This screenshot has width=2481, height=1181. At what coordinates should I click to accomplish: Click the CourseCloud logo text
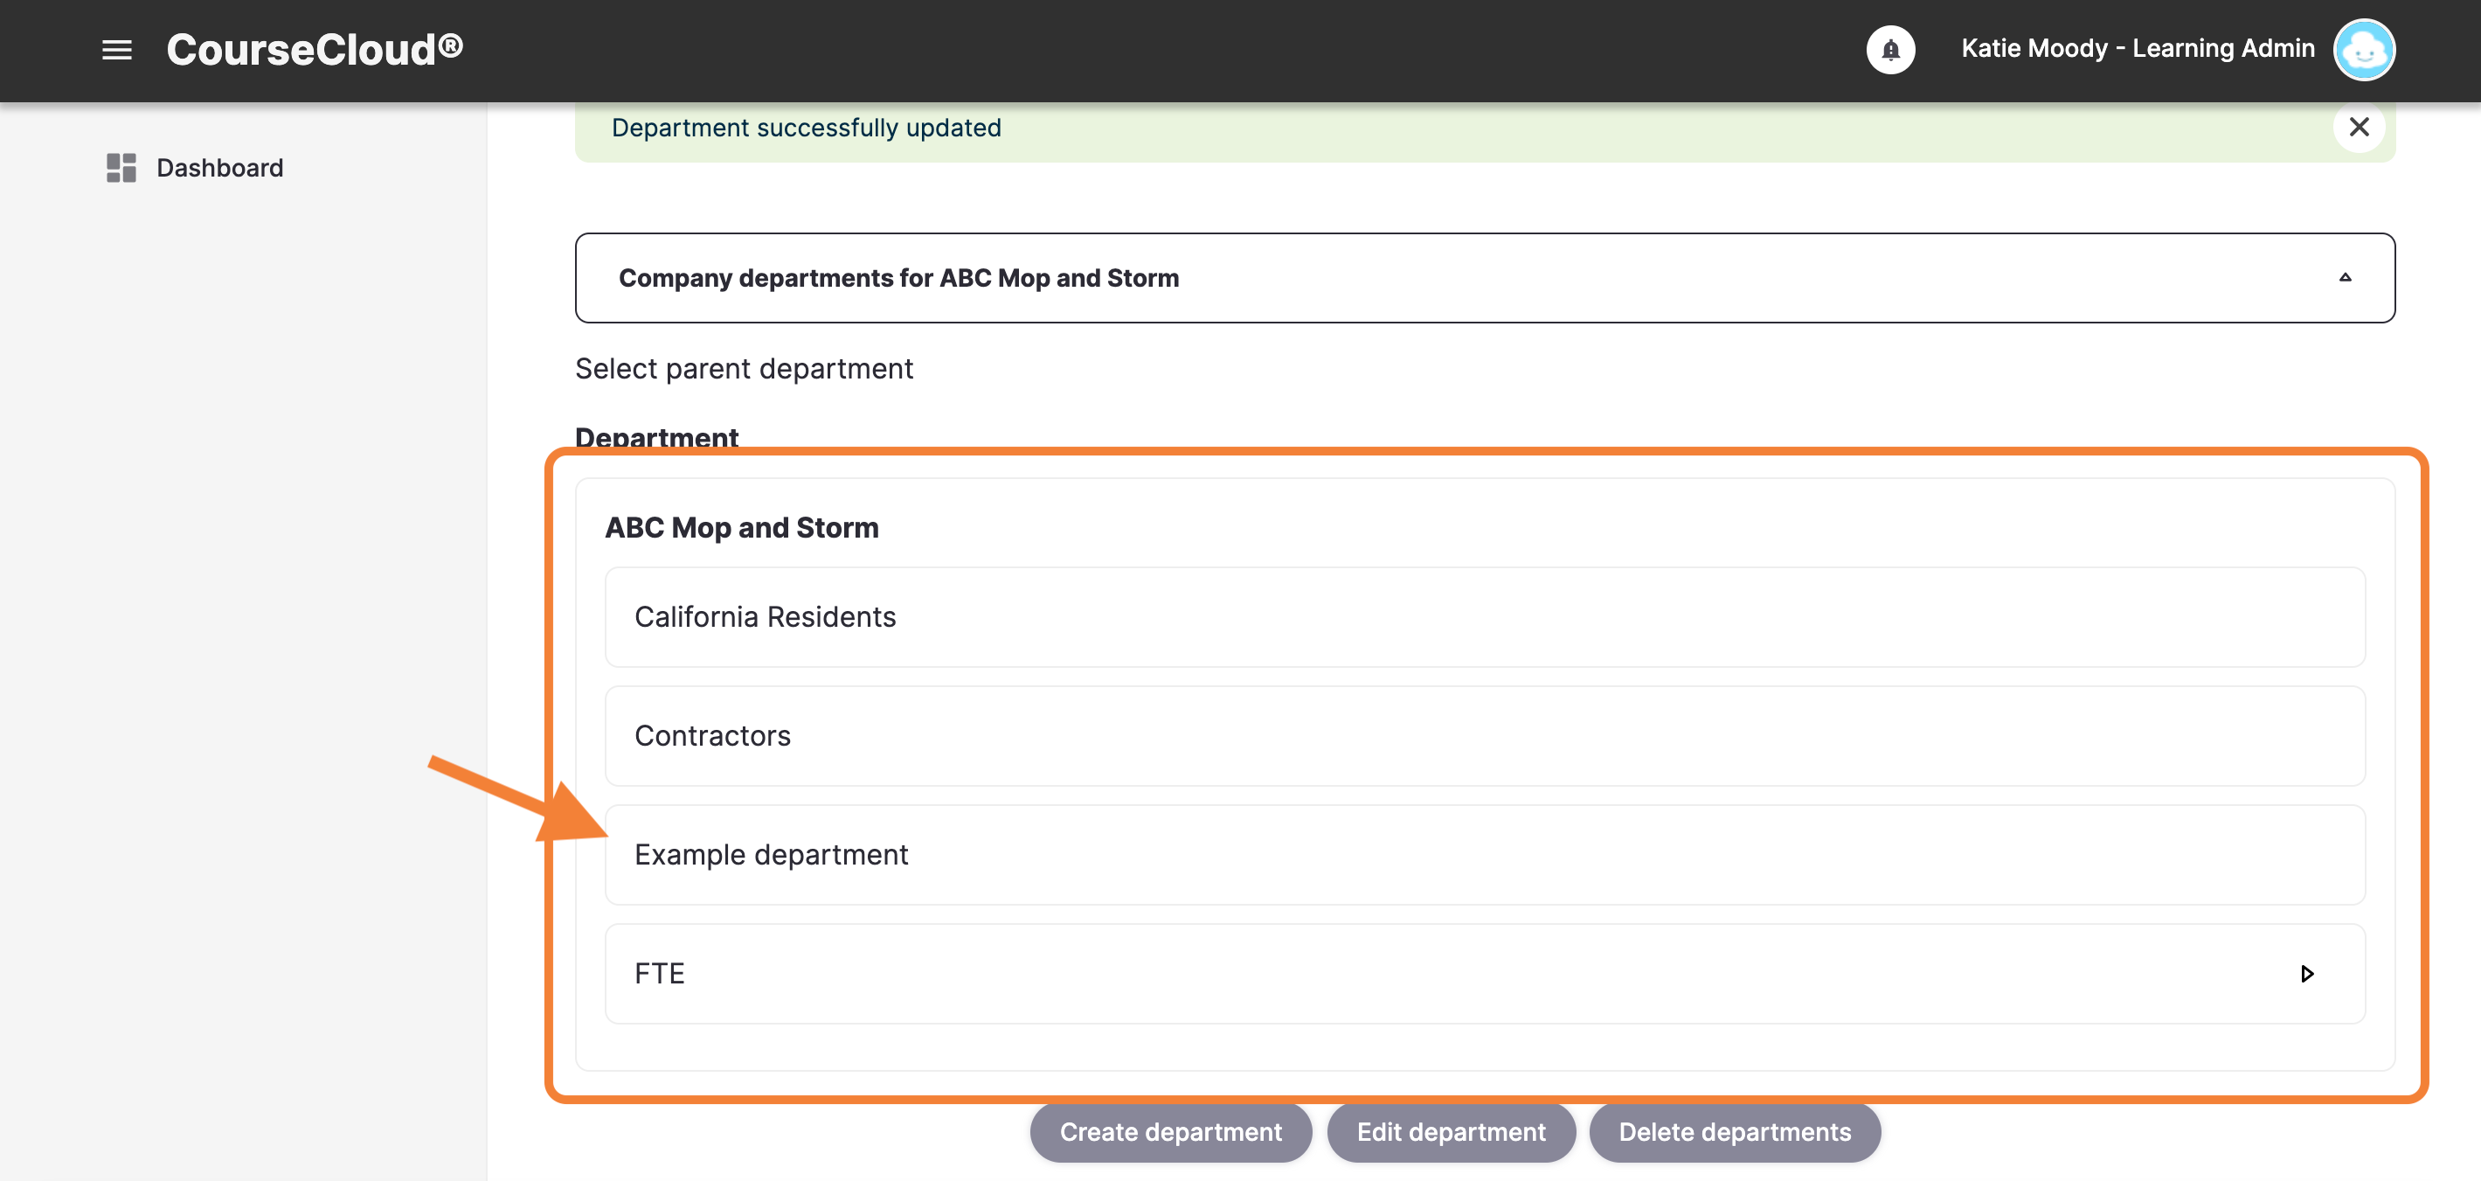click(x=314, y=50)
